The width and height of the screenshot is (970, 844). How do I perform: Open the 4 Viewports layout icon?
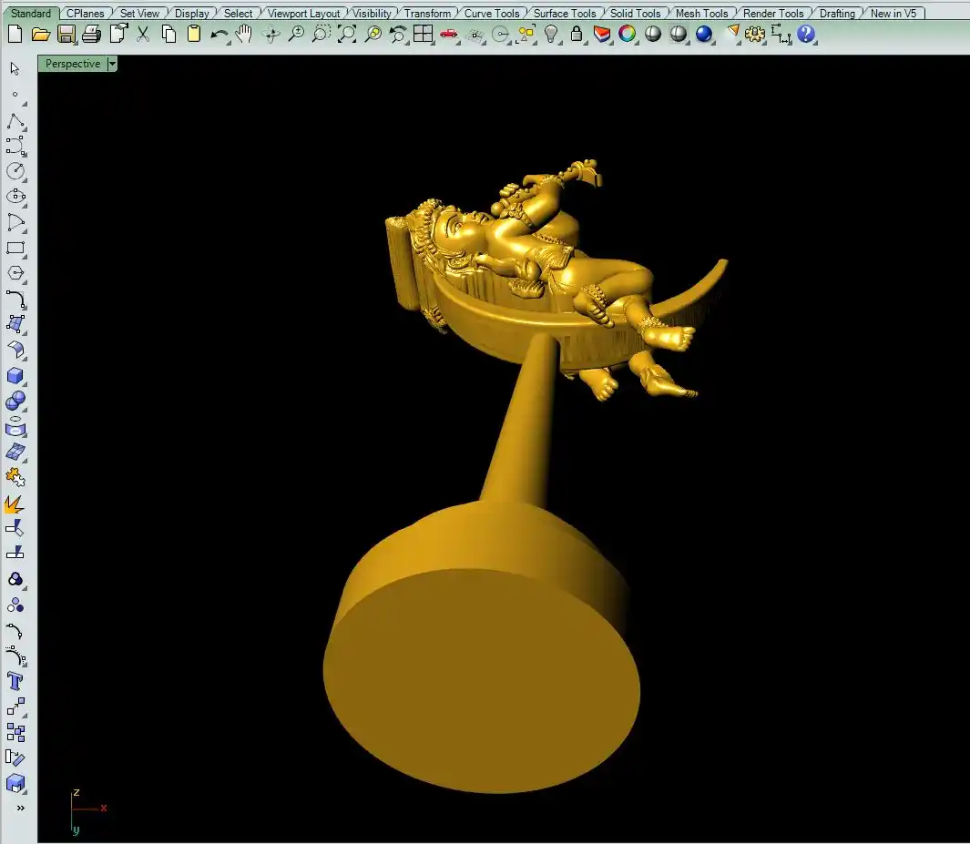[423, 35]
